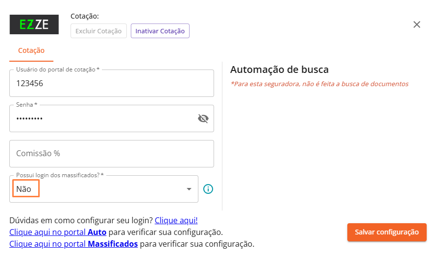This screenshot has height=257, width=435.
Task: Open the portal Massificados verification link
Action: [x=73, y=244]
